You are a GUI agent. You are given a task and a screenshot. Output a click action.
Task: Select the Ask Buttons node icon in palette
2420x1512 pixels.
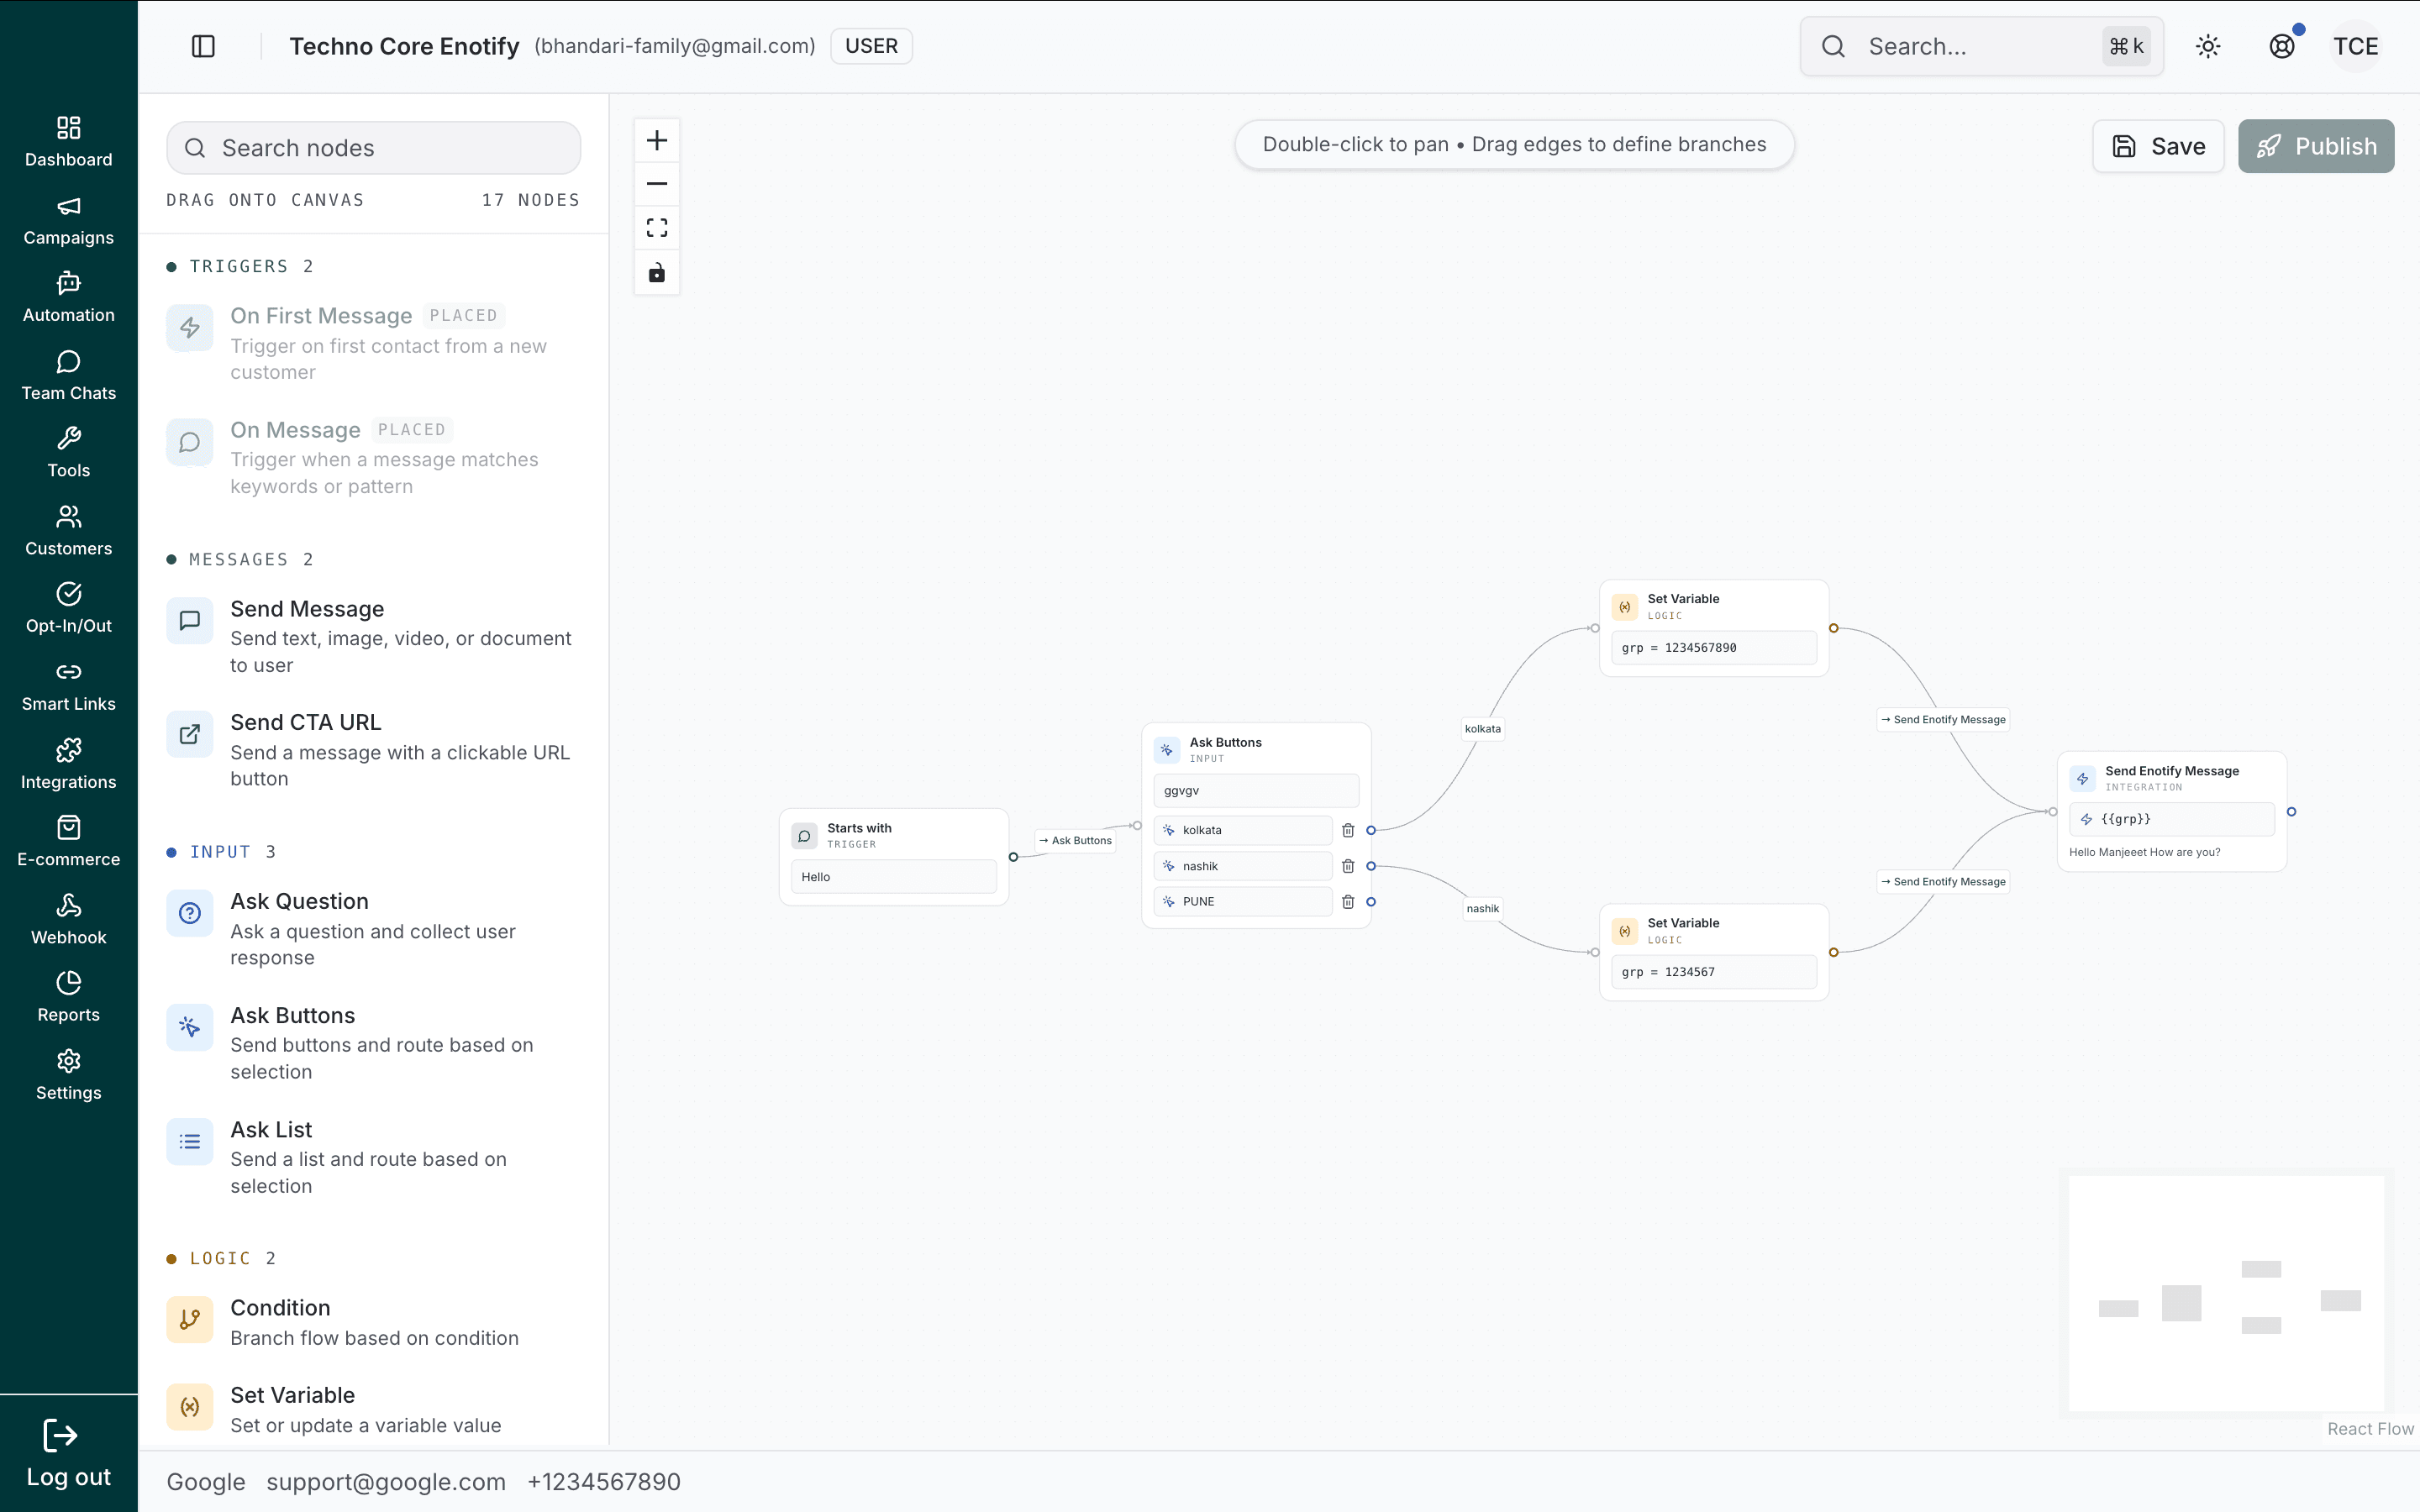pyautogui.click(x=190, y=1027)
